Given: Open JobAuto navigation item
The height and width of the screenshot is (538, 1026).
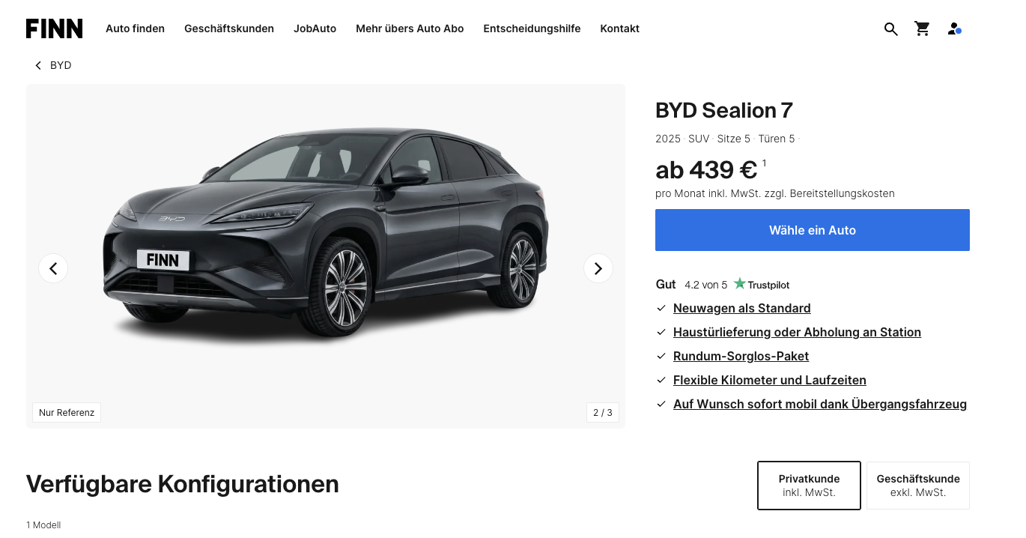Looking at the screenshot, I should [315, 28].
